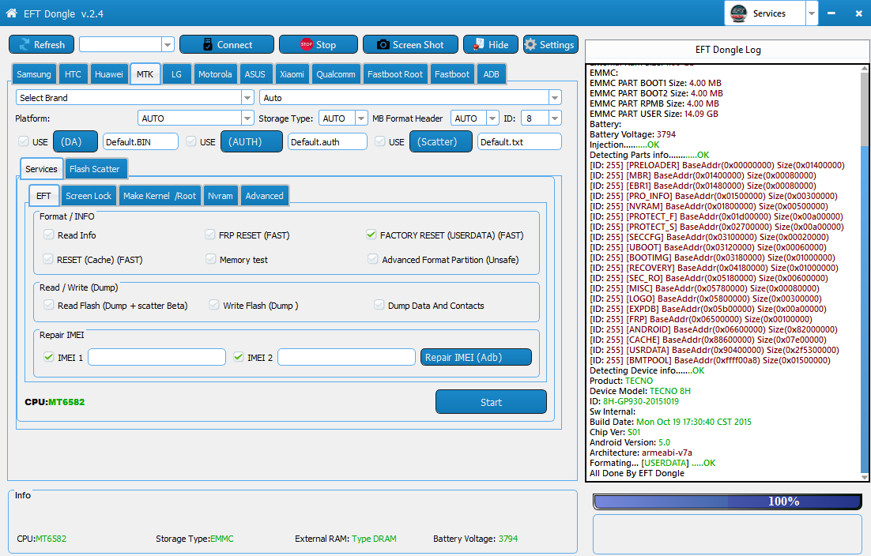
Task: Toggle the IMEI 1 checkbox
Action: [x=49, y=357]
